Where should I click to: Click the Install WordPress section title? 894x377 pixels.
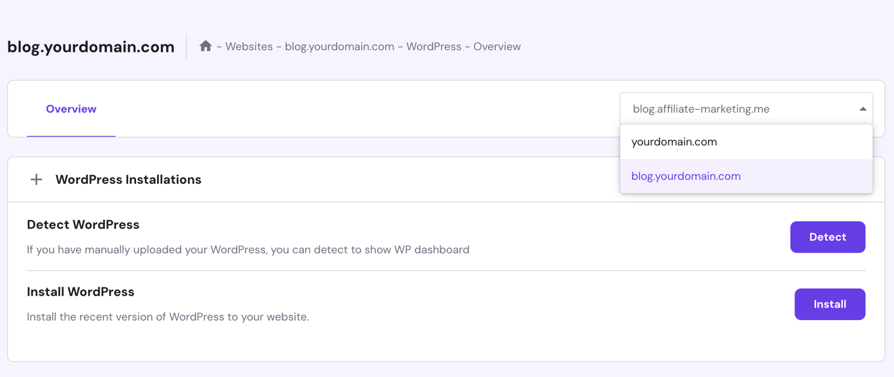(80, 291)
